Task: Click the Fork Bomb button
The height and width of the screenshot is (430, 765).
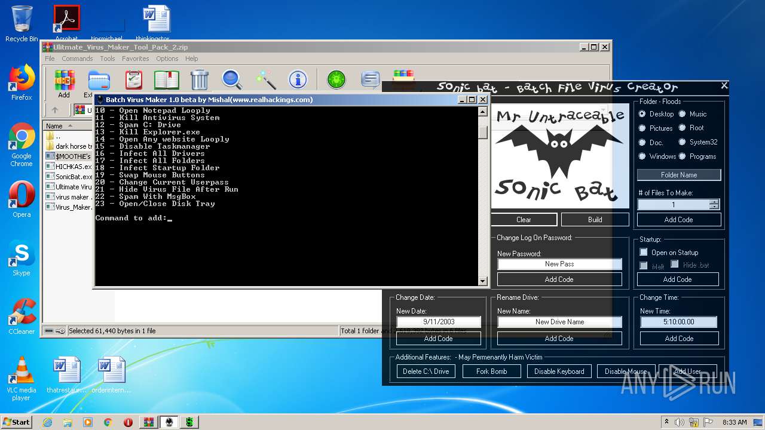Action: click(x=492, y=371)
